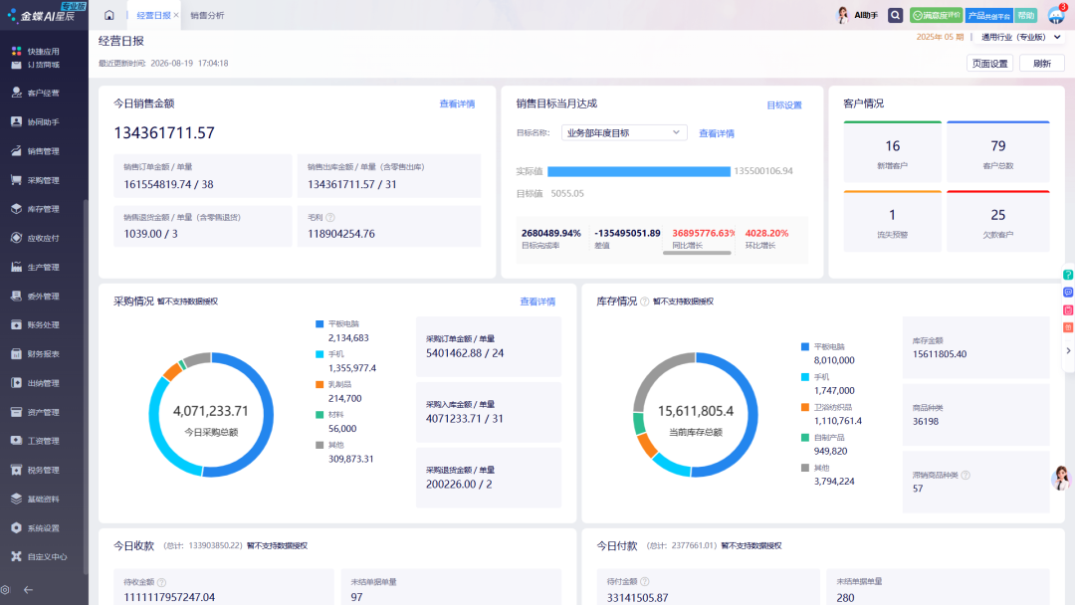1075x605 pixels.
Task: Click the home icon tab
Action: [109, 15]
